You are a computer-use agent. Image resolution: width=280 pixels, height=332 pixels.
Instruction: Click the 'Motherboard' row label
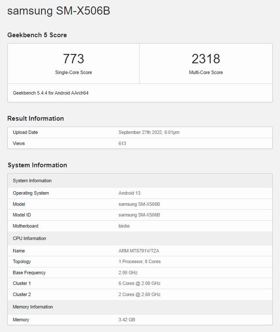[x=25, y=226]
